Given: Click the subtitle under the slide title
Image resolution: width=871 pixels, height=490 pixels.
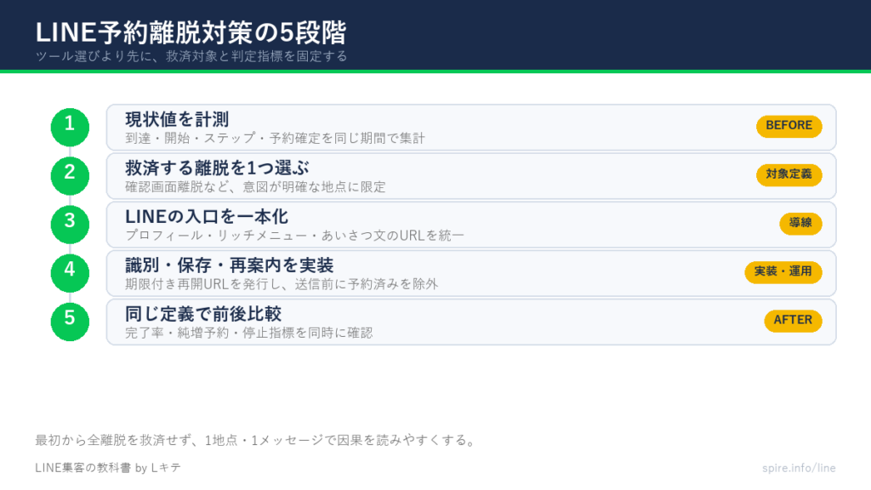Looking at the screenshot, I should [191, 56].
